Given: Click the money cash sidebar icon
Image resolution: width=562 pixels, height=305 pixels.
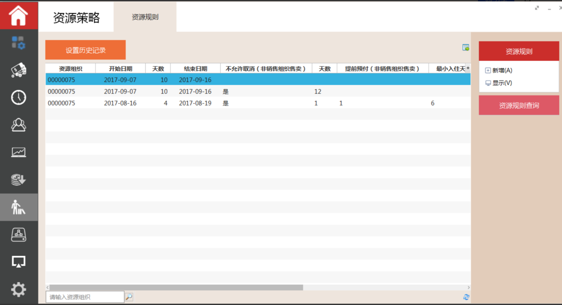Looking at the screenshot, I should 19,70.
